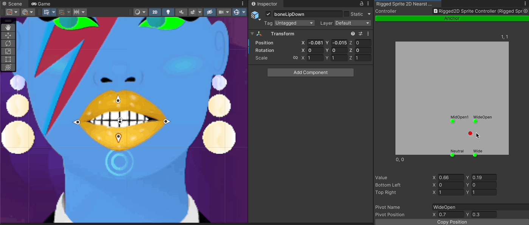The width and height of the screenshot is (529, 225).
Task: Open the Static flags dropdown arrow
Action: 369,14
